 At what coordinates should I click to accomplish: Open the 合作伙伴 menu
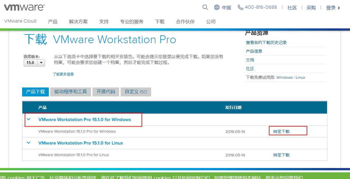[x=185, y=22]
